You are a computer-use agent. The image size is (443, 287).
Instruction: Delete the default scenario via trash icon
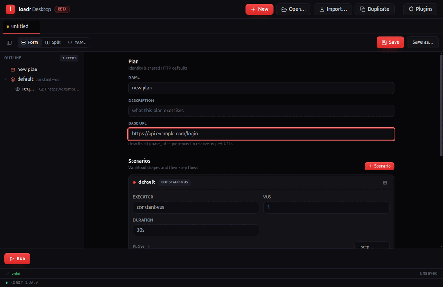tap(385, 182)
